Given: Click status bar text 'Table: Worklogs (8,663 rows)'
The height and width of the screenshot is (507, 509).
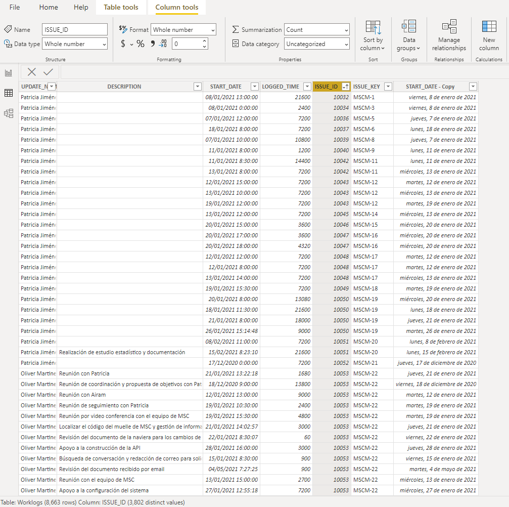Looking at the screenshot, I should click(38, 502).
